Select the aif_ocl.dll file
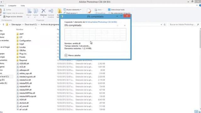This screenshot has height=113, width=201. click(22, 110)
